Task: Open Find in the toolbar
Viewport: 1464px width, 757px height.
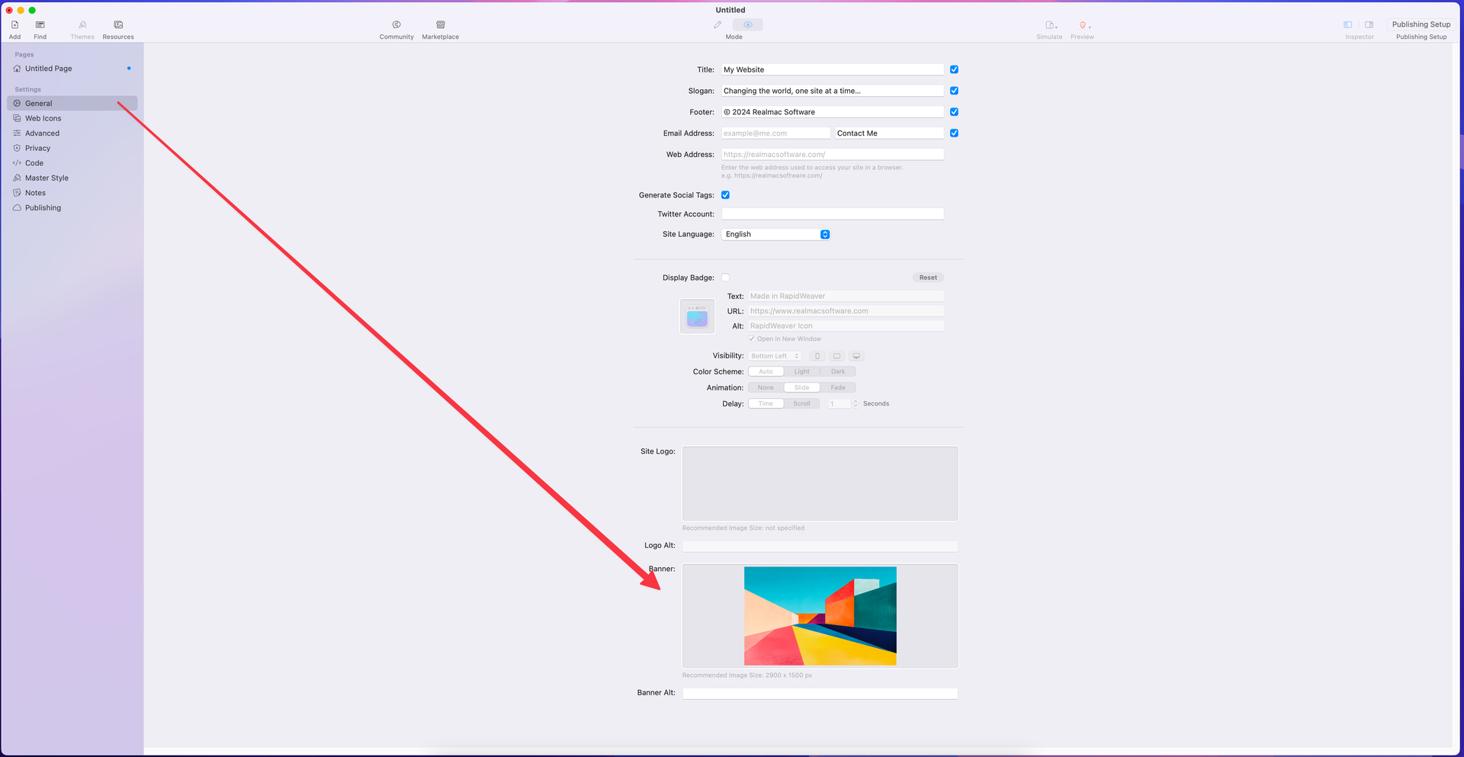Action: [40, 25]
